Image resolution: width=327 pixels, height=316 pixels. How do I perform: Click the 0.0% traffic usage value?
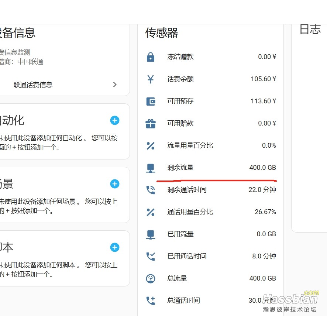tap(269, 145)
